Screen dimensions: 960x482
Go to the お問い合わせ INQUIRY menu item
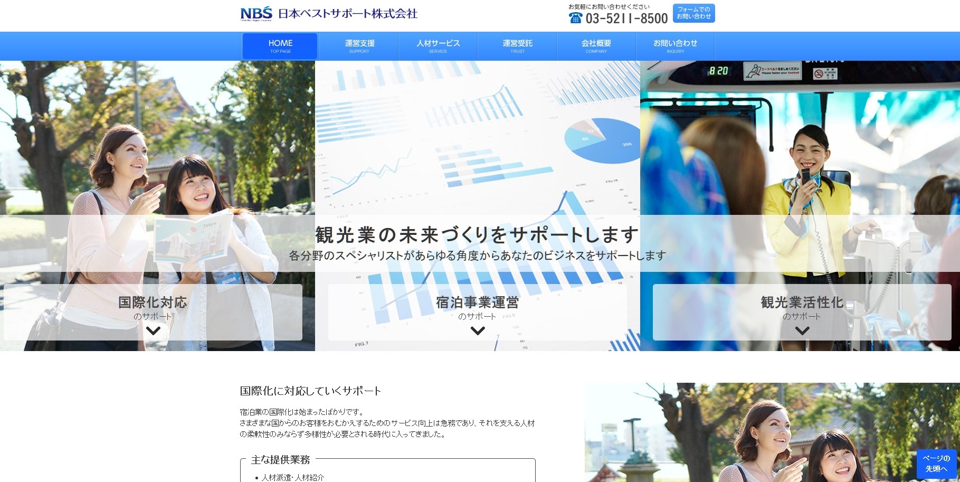(675, 46)
